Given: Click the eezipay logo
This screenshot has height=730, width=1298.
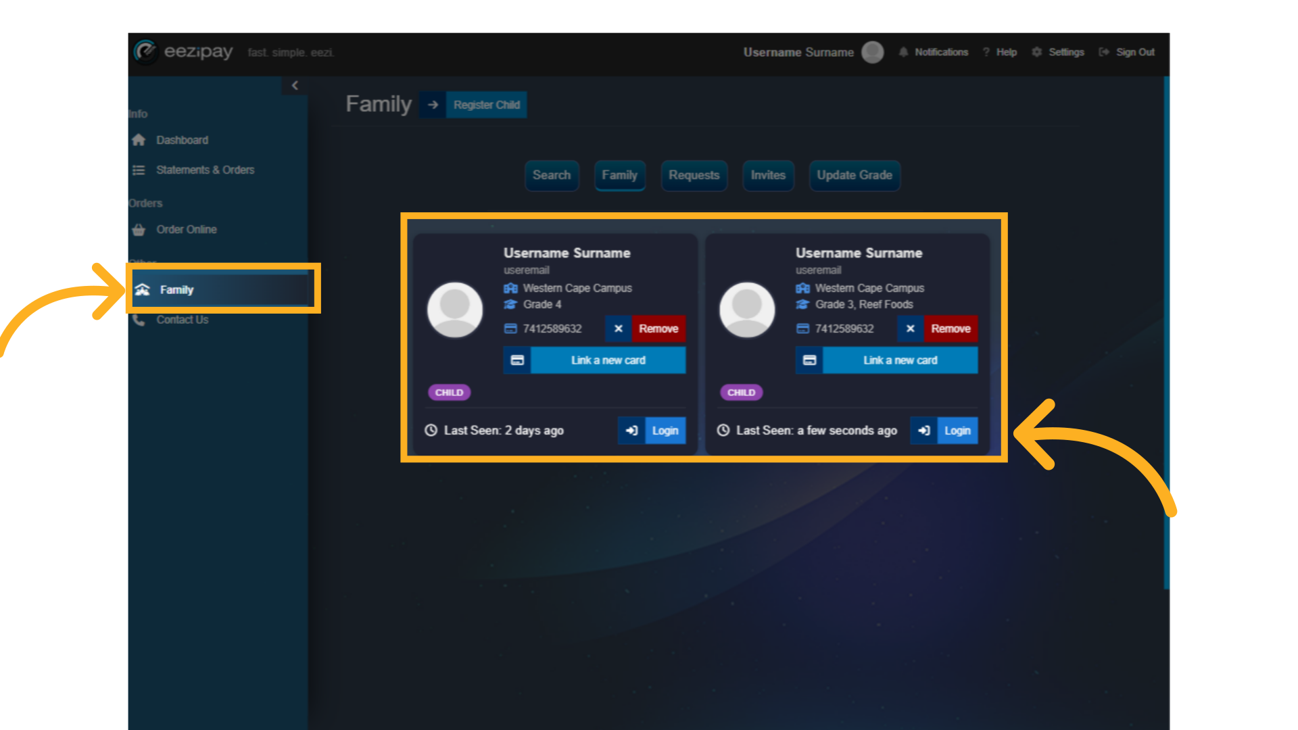Looking at the screenshot, I should 183,51.
